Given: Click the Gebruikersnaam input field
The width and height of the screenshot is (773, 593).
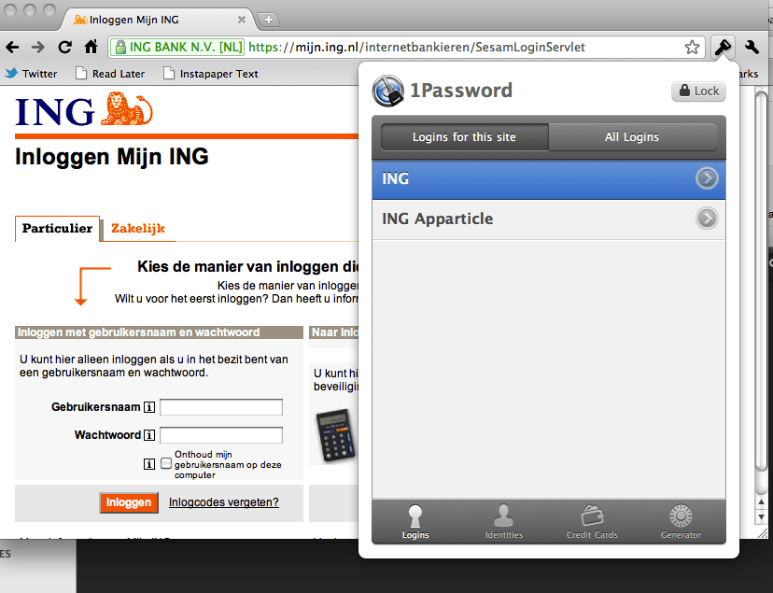Looking at the screenshot, I should [x=221, y=408].
